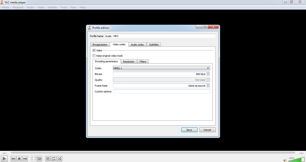Switch to the Audio codec tab
Screen dimensions: 306x162
(x=138, y=44)
